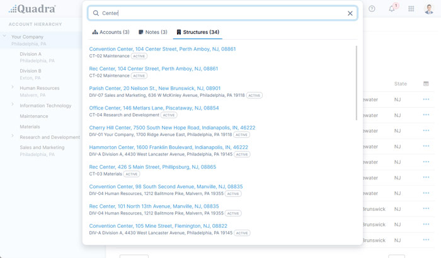Expand the Human Resources node
This screenshot has height=258, width=441.
pyautogui.click(x=13, y=87)
